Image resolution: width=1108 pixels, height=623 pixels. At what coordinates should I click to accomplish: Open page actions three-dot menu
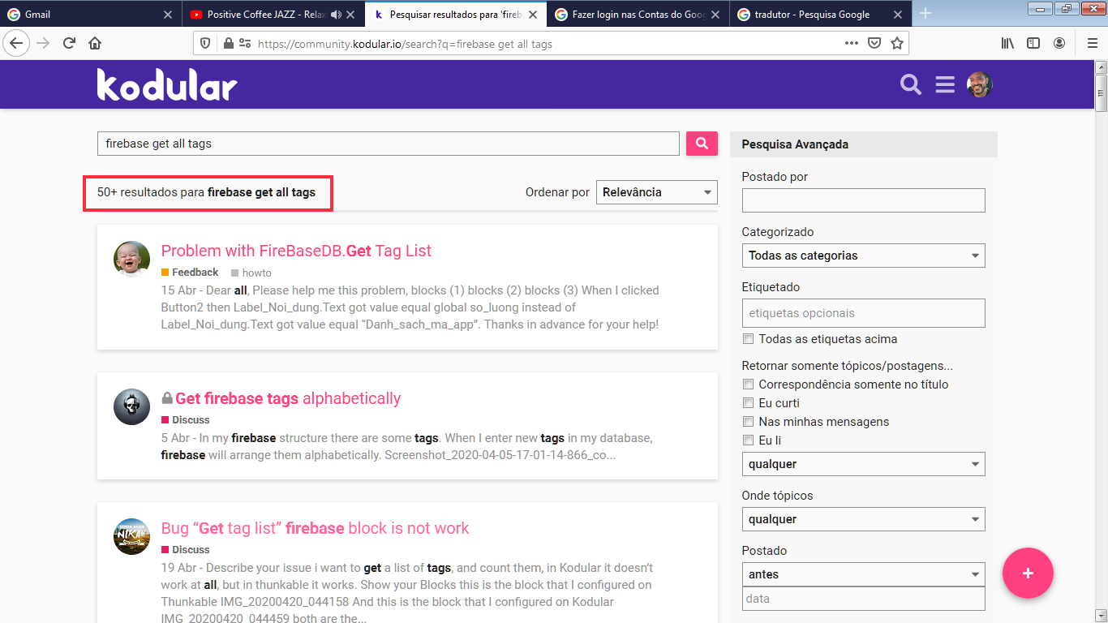coord(851,43)
